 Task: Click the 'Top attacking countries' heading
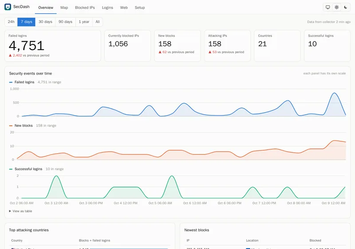click(29, 230)
